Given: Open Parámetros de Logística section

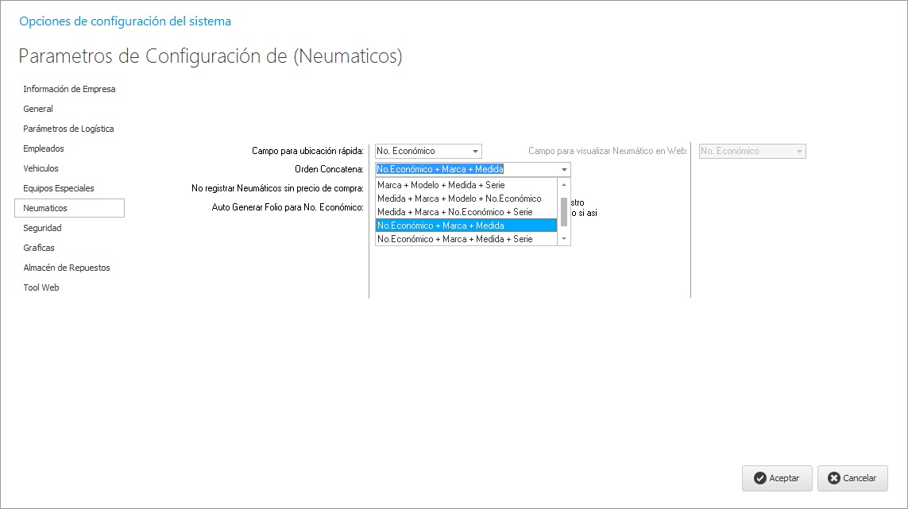Looking at the screenshot, I should [68, 129].
